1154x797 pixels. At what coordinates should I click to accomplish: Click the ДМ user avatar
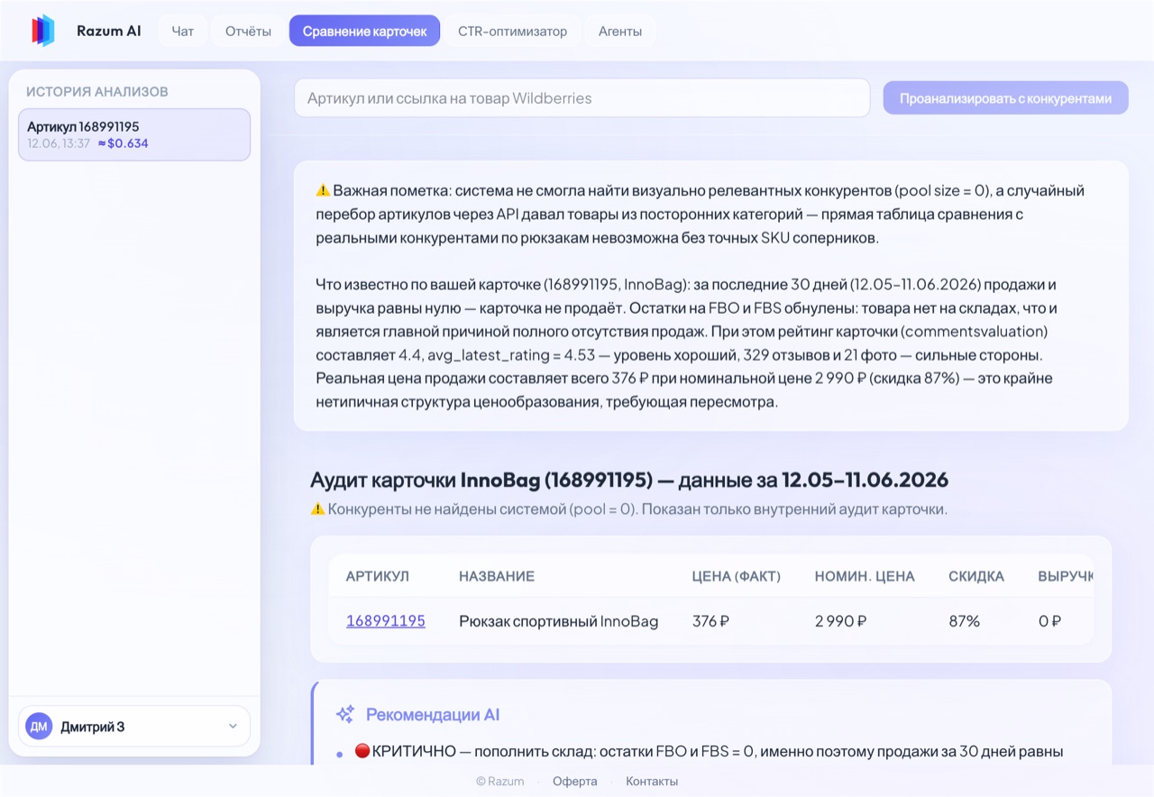pos(39,726)
